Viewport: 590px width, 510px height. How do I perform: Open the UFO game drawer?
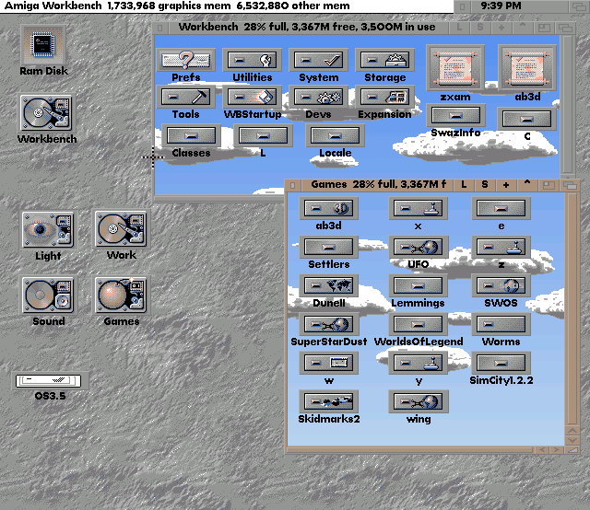(x=418, y=247)
